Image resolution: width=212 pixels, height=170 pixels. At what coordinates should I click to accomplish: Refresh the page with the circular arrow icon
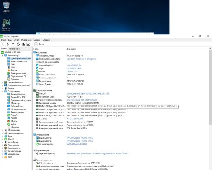click(18, 44)
